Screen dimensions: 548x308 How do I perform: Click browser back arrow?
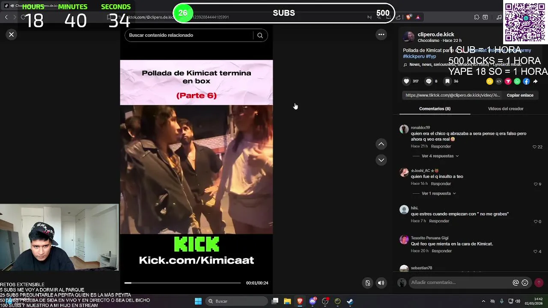pos(6,17)
